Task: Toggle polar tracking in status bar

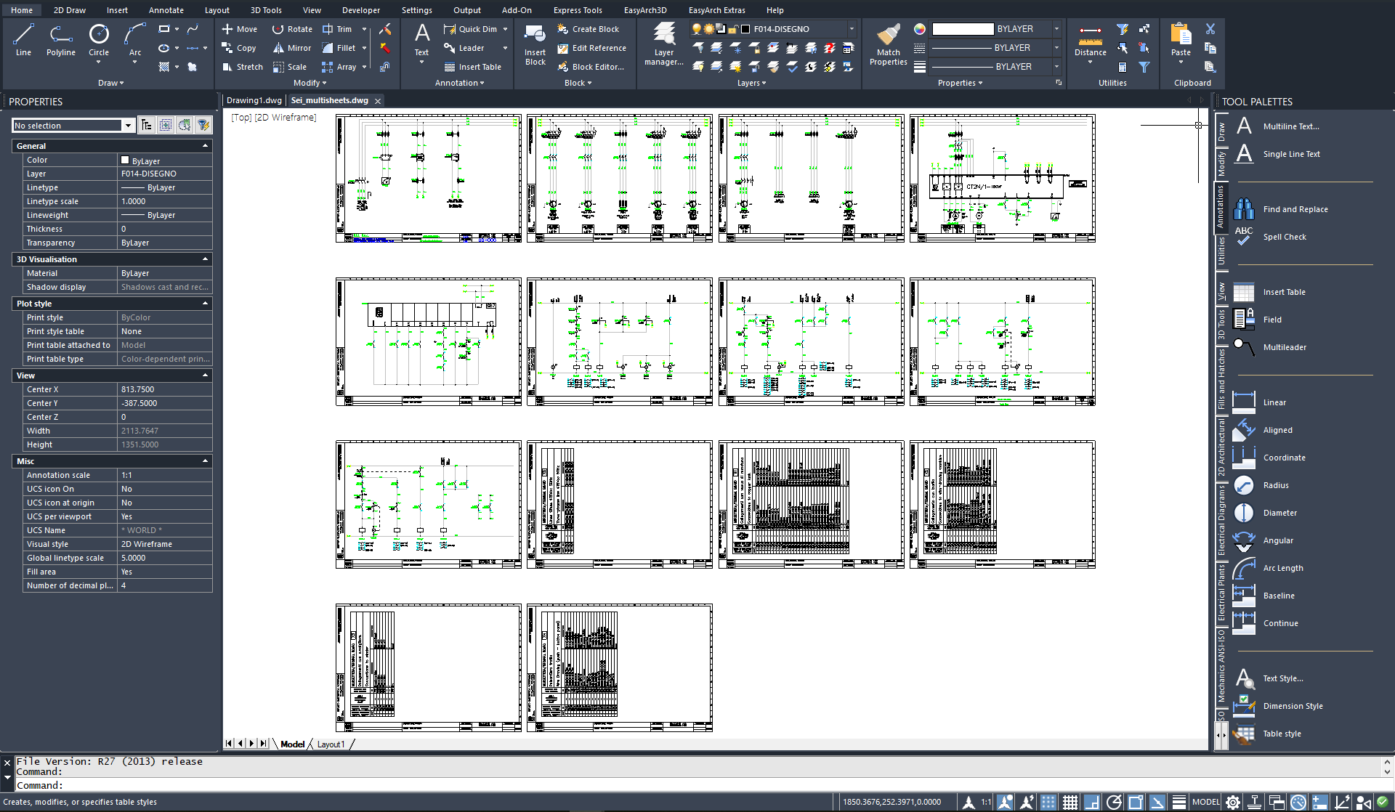Action: click(1114, 803)
